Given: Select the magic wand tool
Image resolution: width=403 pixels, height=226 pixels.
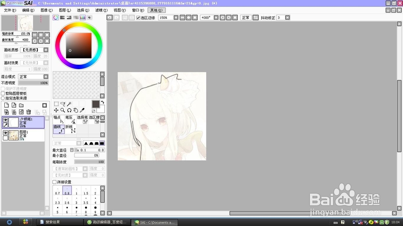Looking at the screenshot, I should point(69,104).
